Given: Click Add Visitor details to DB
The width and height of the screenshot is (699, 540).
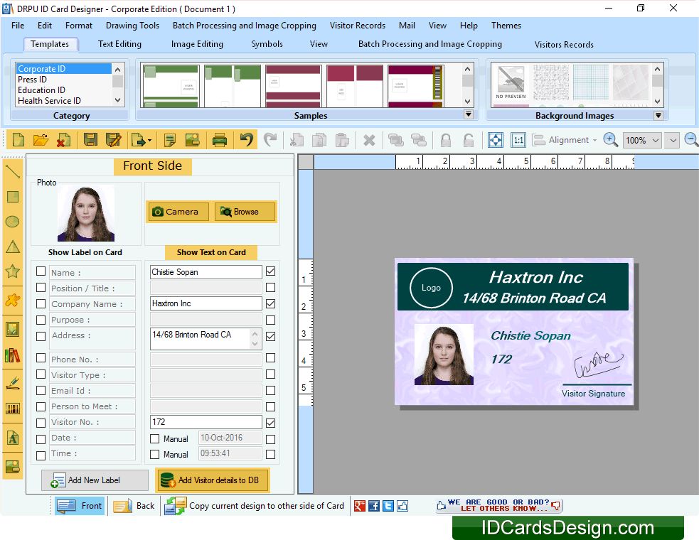Looking at the screenshot, I should 212,480.
